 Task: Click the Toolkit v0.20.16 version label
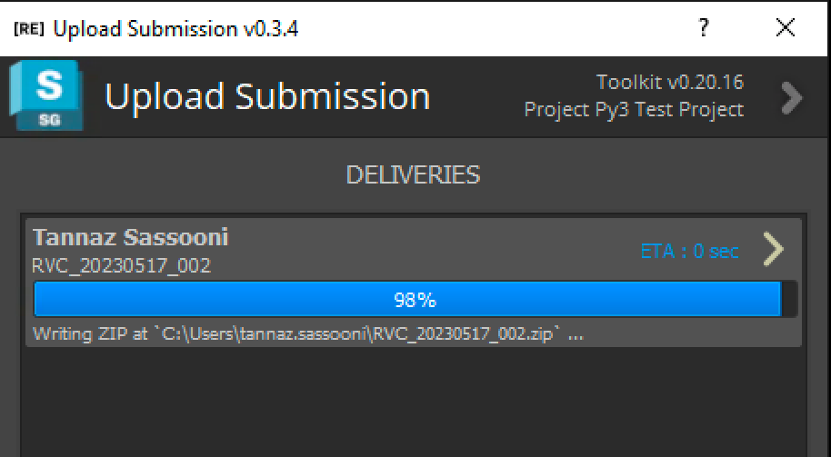click(670, 82)
